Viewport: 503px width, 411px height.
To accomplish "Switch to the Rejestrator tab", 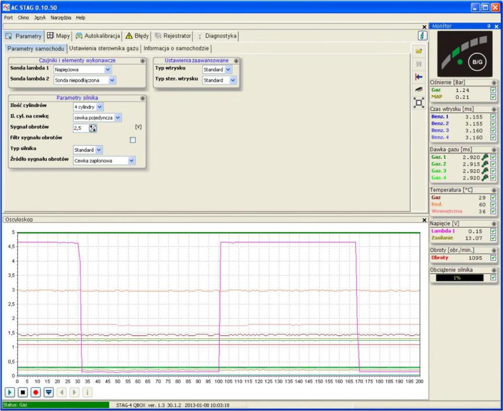I will [173, 36].
